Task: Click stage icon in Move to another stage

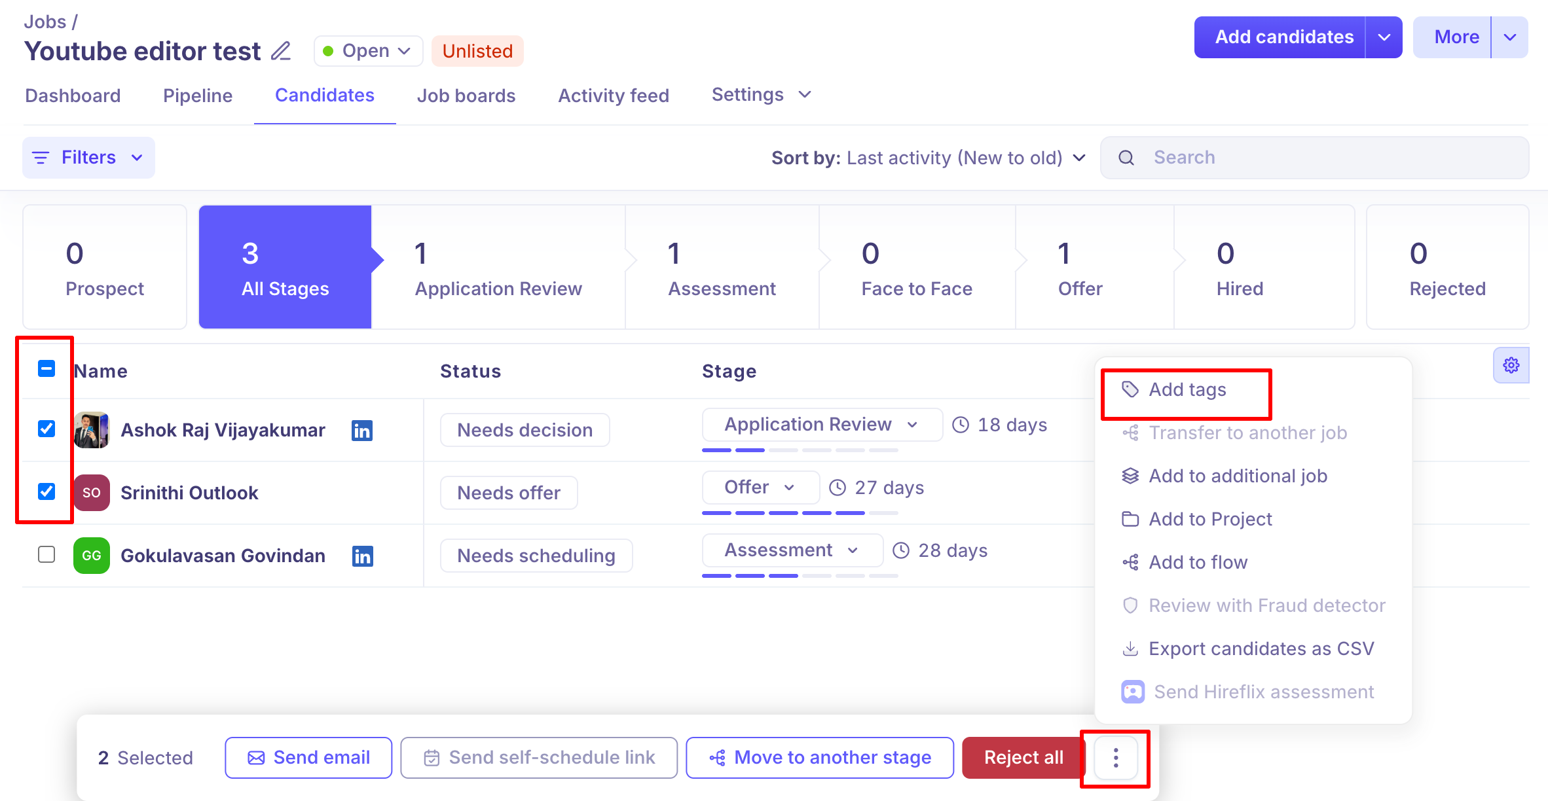Action: [x=717, y=758]
